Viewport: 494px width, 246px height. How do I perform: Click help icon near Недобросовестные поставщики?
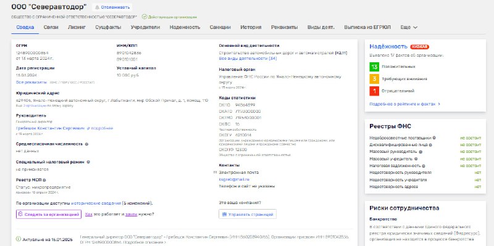click(x=434, y=137)
